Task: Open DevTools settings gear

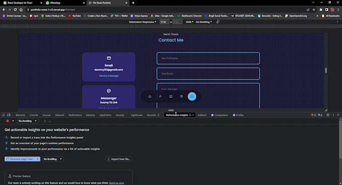Action: (x=328, y=115)
